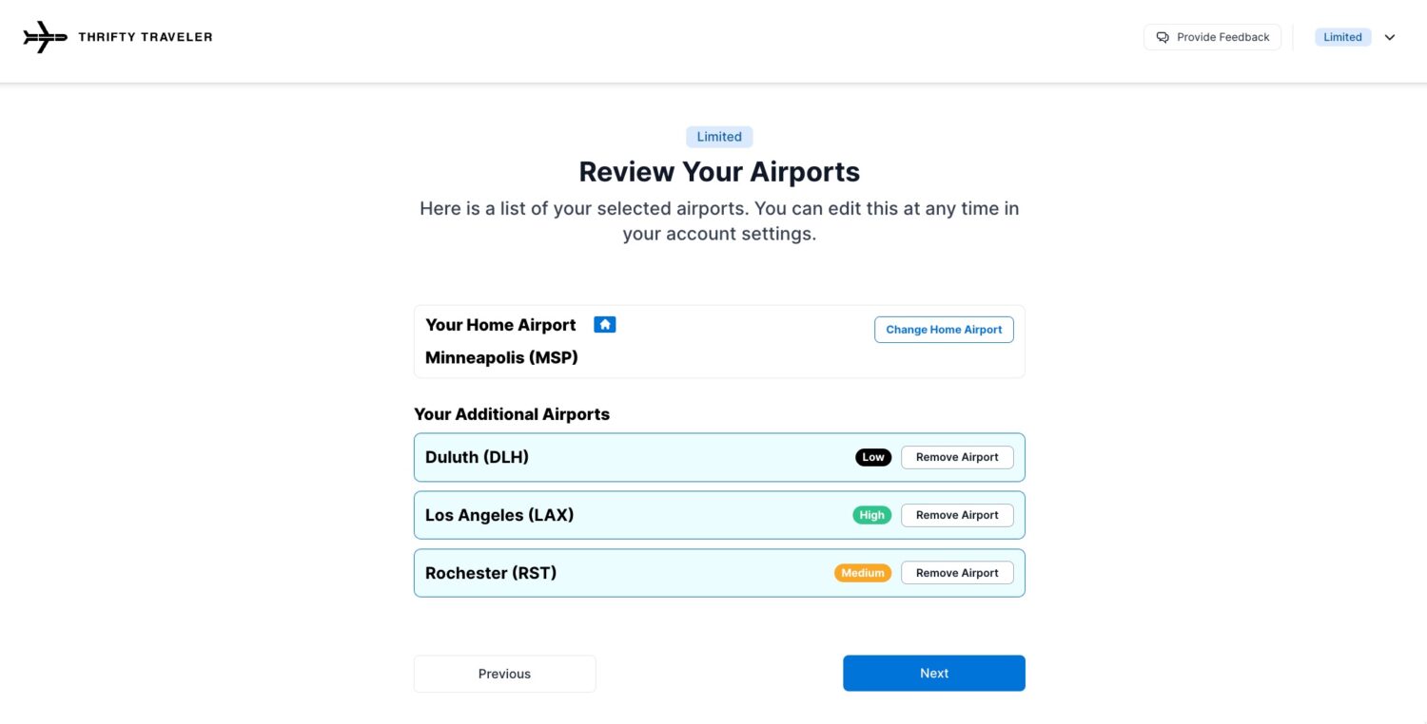Click the Limited badge above Review Your Airports
The image size is (1427, 724).
[719, 137]
